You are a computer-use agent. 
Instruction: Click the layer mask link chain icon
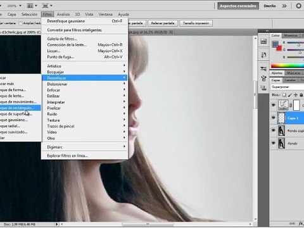(291, 105)
